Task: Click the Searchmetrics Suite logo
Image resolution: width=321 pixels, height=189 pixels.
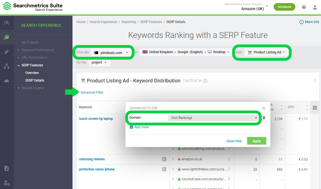Action: (x=33, y=6)
